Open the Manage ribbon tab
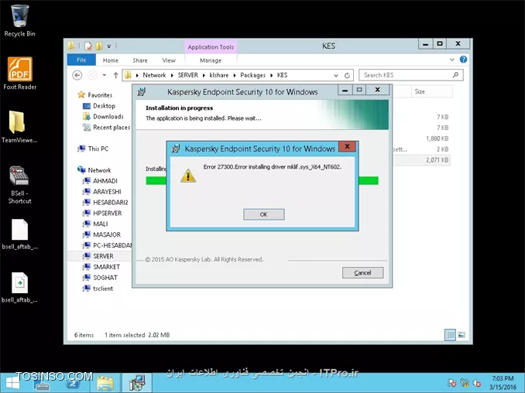The height and width of the screenshot is (393, 525). [x=211, y=60]
